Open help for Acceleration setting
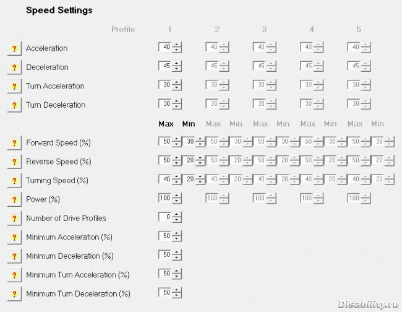 [x=14, y=48]
